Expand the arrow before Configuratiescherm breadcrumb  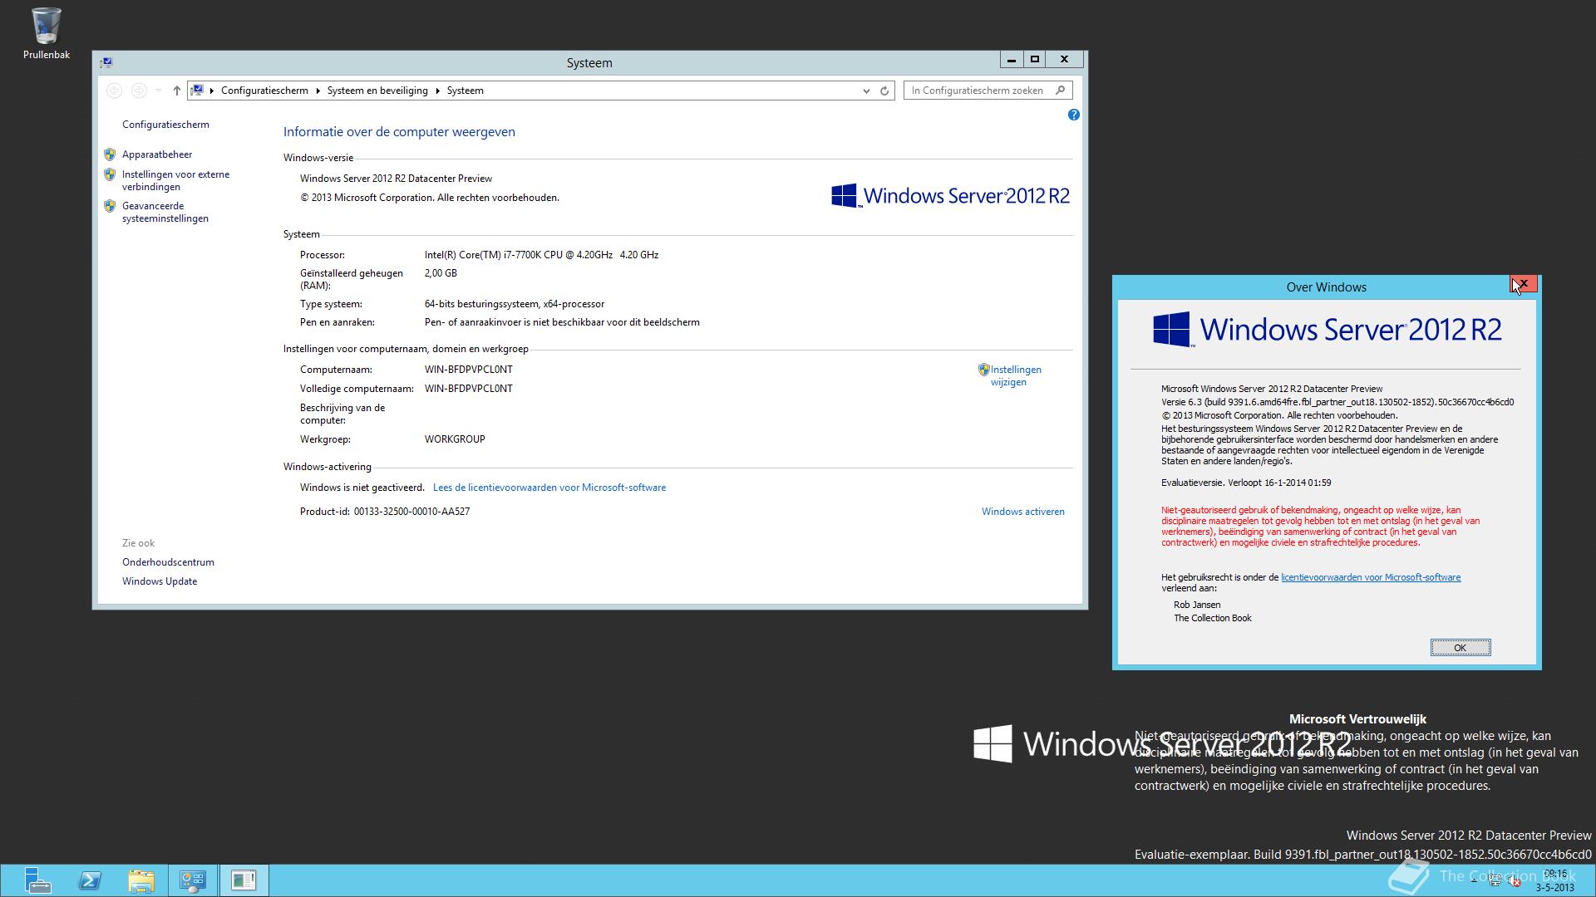click(x=212, y=91)
